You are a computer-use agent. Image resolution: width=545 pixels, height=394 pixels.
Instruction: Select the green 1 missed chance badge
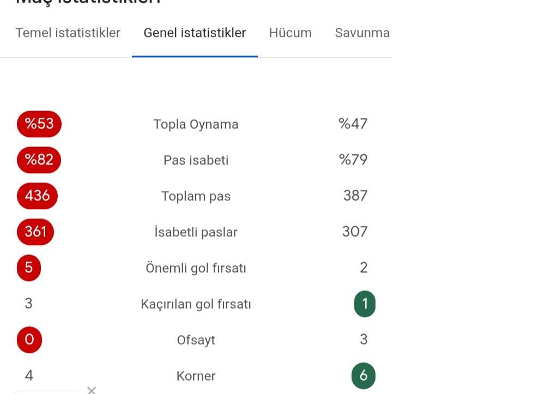pyautogui.click(x=365, y=304)
